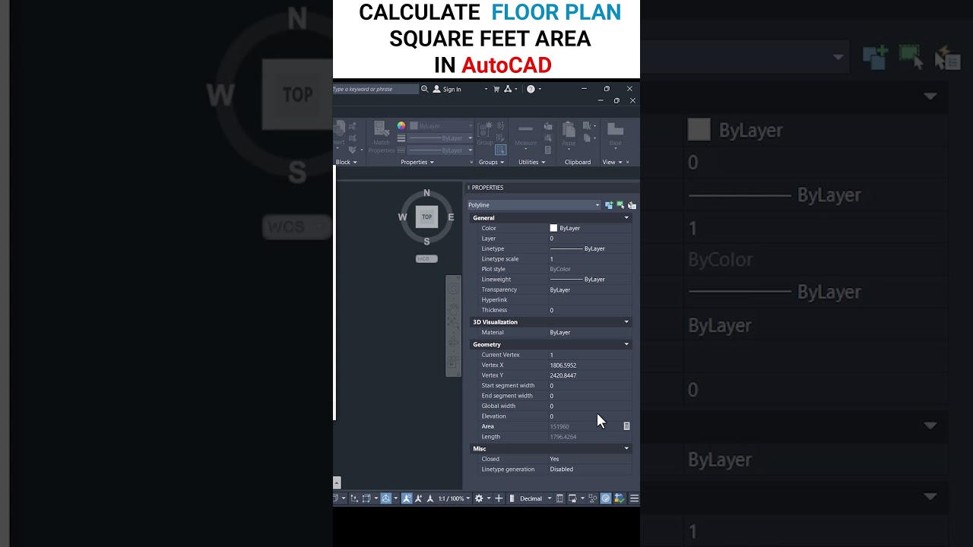The height and width of the screenshot is (547, 973).
Task: Click the E compass direction on ViewCube
Action: pos(451,217)
